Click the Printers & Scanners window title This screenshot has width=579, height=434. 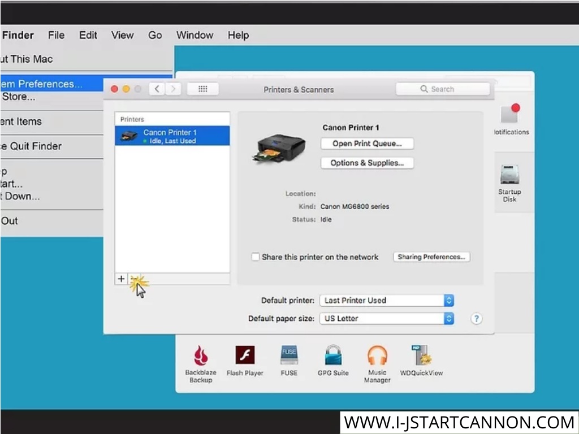point(299,90)
